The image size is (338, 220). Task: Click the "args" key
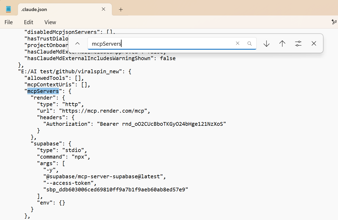(x=46, y=163)
